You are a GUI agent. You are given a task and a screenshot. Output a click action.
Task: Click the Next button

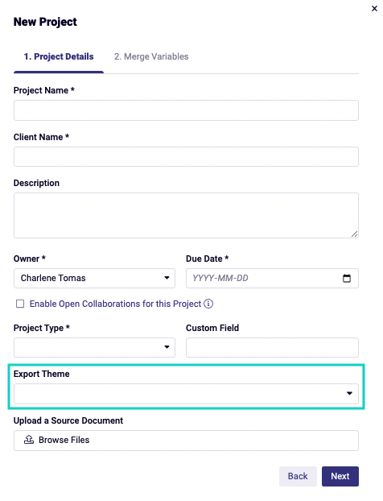click(340, 476)
